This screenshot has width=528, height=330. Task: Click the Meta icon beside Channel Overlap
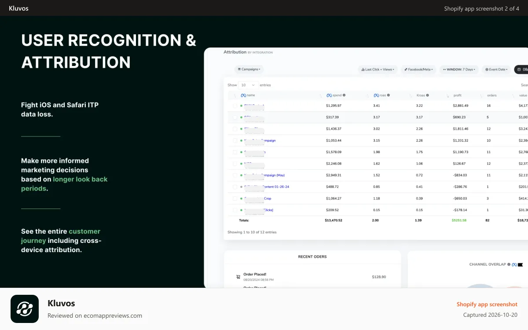click(x=514, y=264)
